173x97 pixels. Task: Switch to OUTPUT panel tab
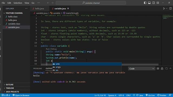coord(49,68)
